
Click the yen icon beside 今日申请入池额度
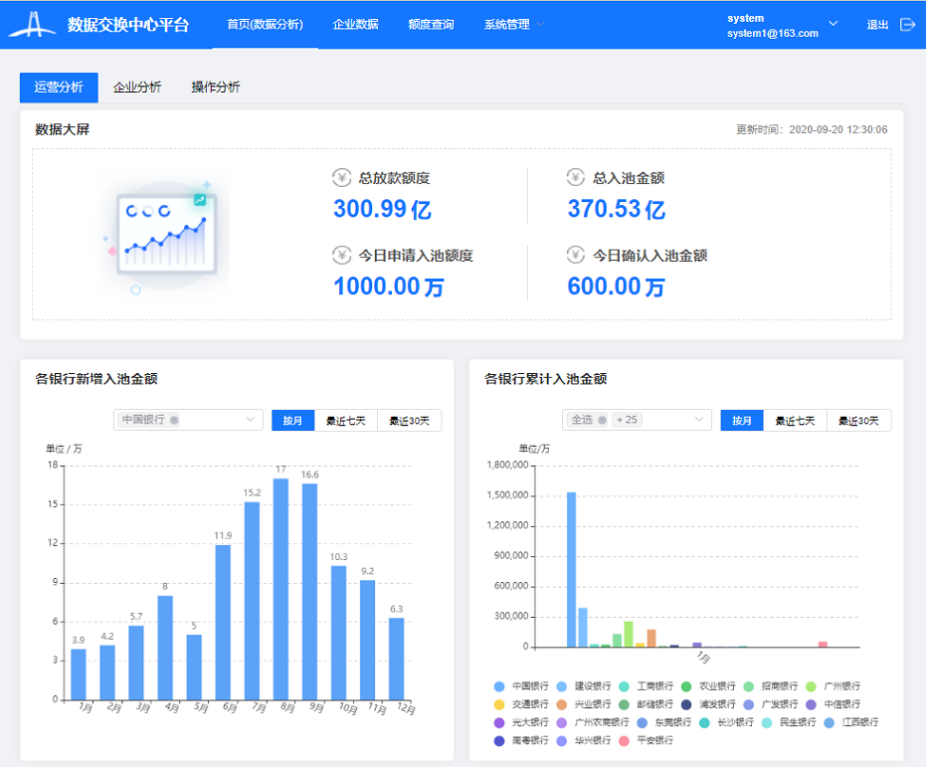[x=342, y=256]
